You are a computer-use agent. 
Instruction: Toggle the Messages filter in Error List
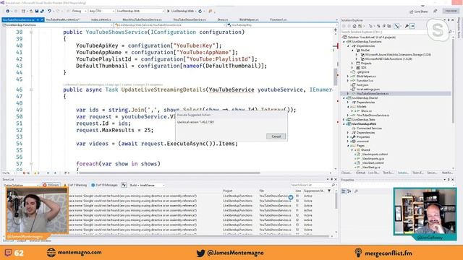[x=104, y=185]
